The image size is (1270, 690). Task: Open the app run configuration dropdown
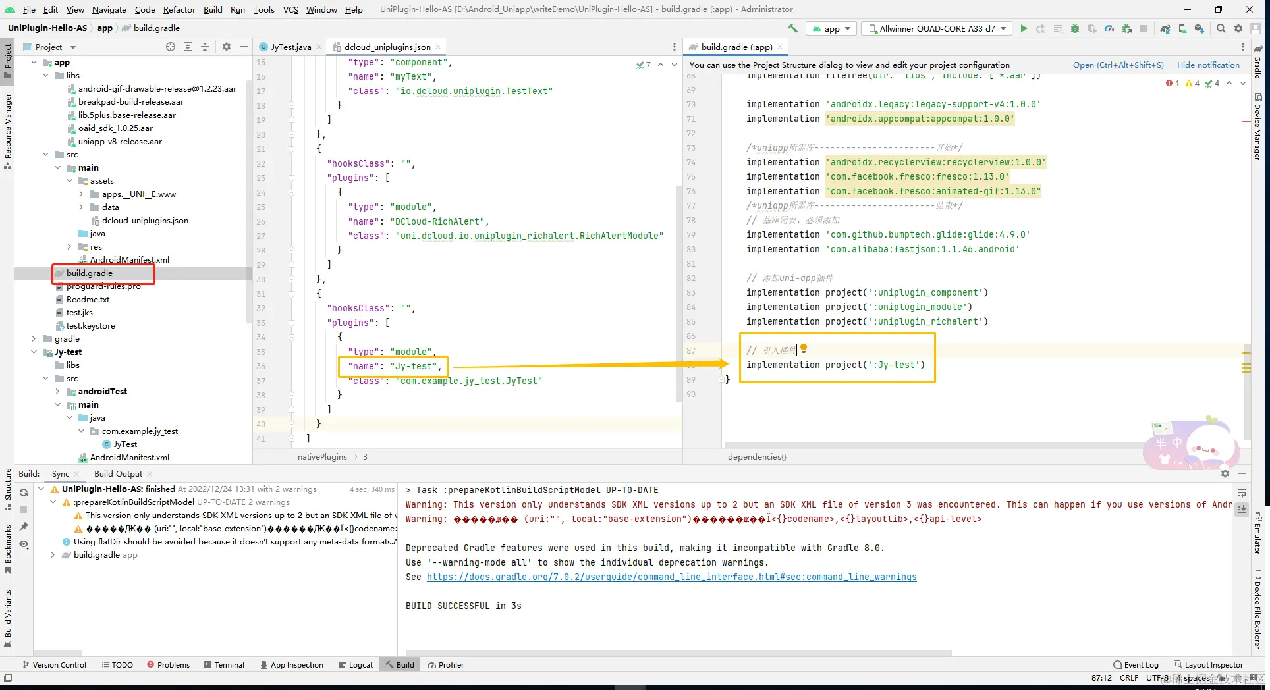pyautogui.click(x=832, y=28)
